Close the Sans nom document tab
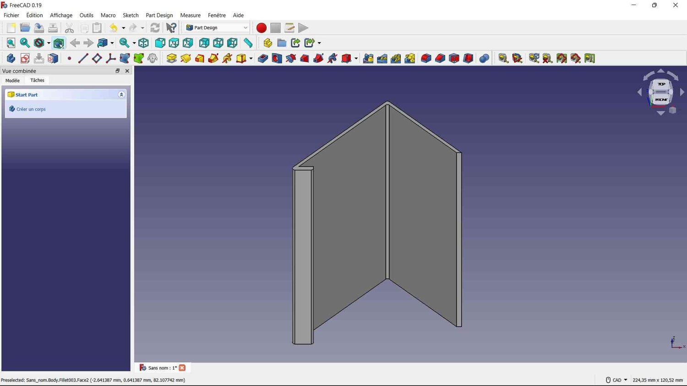 pos(182,368)
